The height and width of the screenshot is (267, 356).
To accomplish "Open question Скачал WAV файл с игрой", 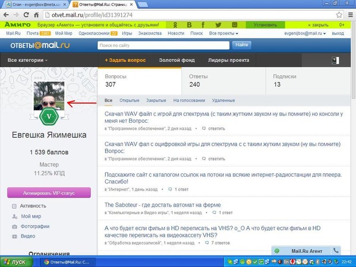I will (224, 117).
